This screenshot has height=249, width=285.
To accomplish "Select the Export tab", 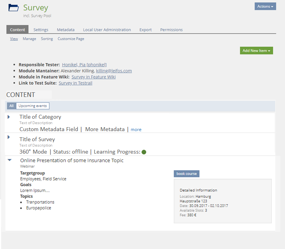I will [x=145, y=29].
